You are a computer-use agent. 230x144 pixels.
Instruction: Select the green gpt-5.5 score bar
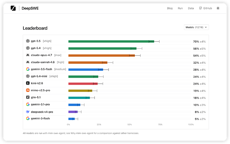[111, 41]
